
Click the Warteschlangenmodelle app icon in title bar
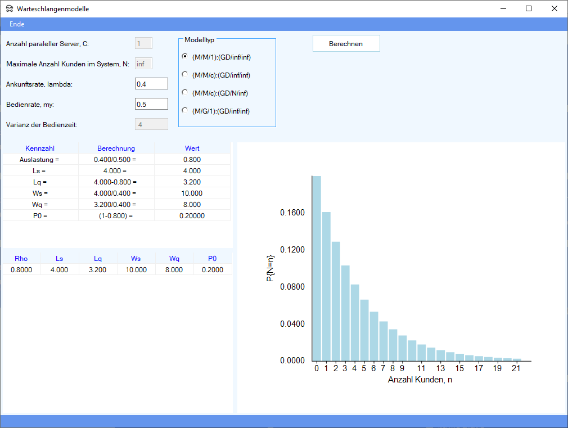click(x=10, y=9)
